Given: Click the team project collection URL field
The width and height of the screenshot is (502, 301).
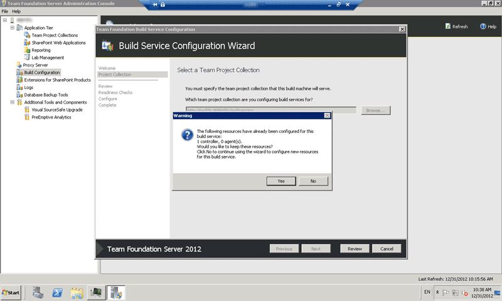Looking at the screenshot, I should [x=271, y=110].
